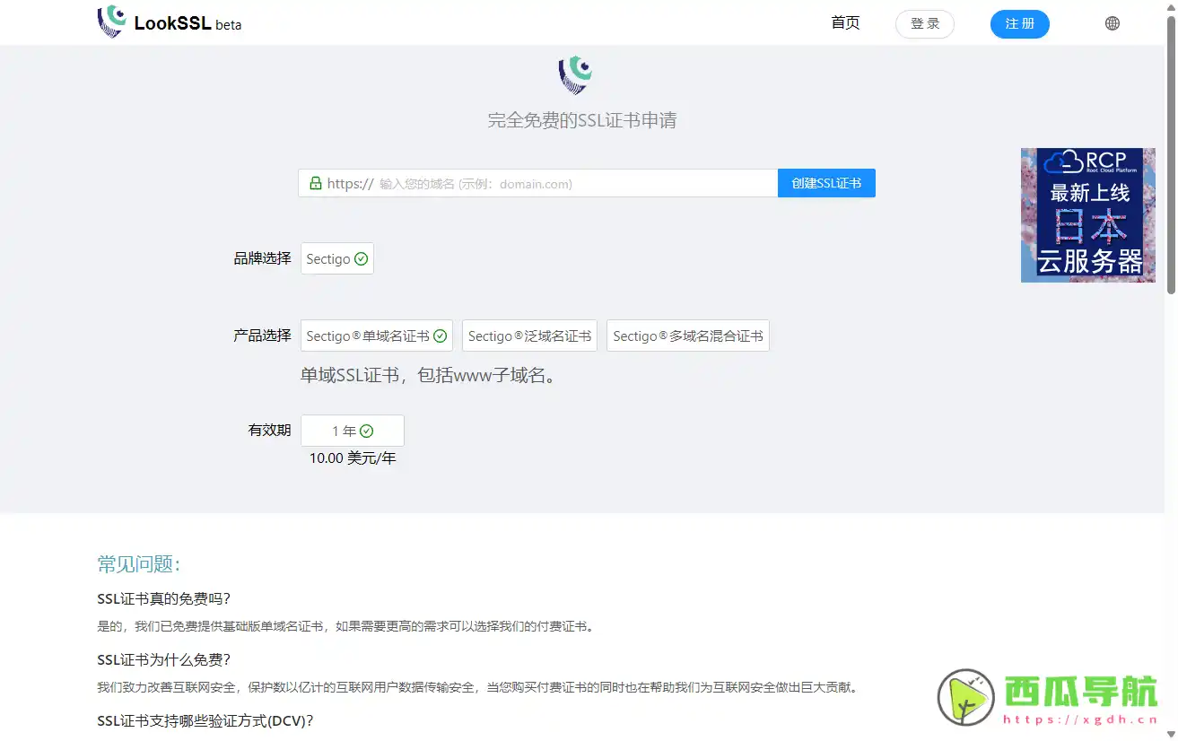The image size is (1178, 741).
Task: Select the Sectigo®泛域名证书 product option
Action: tap(529, 336)
